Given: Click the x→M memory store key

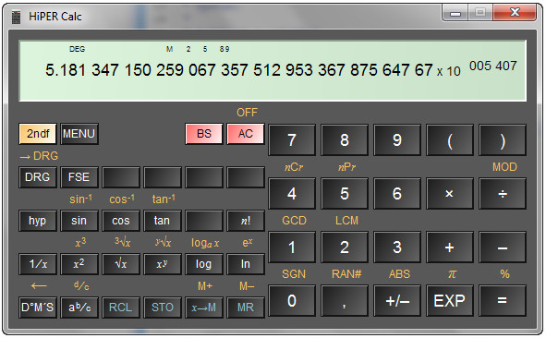Looking at the screenshot, I should [204, 308].
